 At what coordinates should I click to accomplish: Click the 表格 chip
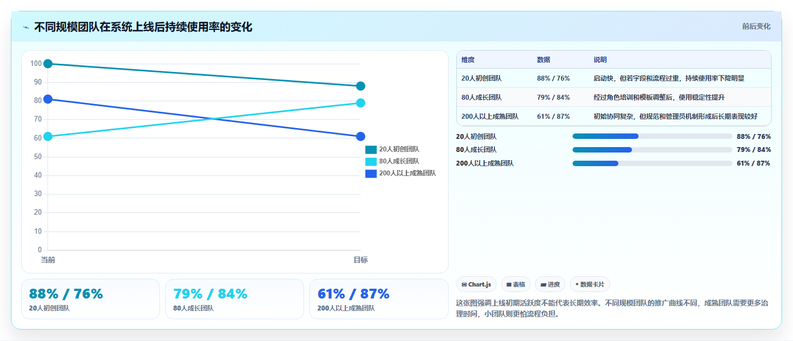516,284
